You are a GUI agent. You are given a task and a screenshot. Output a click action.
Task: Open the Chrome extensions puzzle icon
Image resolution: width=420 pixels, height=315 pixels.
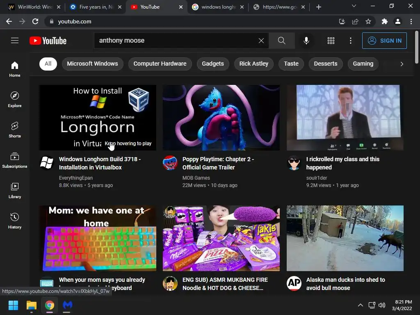click(x=385, y=21)
